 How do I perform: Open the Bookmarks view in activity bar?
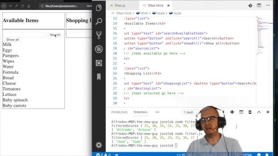click(99, 77)
